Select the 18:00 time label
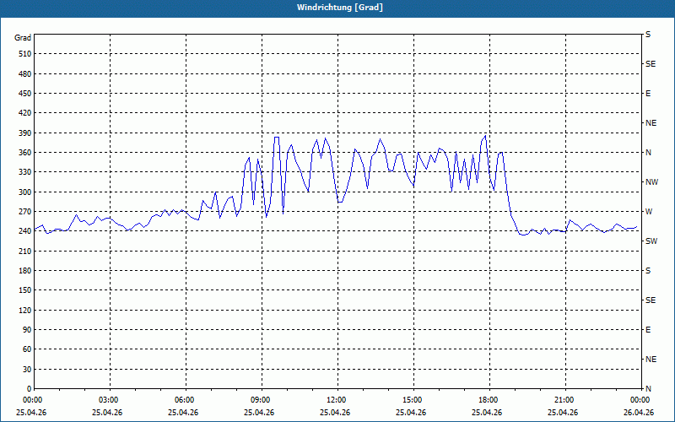Screen dimensions: 675x422 pyautogui.click(x=488, y=400)
